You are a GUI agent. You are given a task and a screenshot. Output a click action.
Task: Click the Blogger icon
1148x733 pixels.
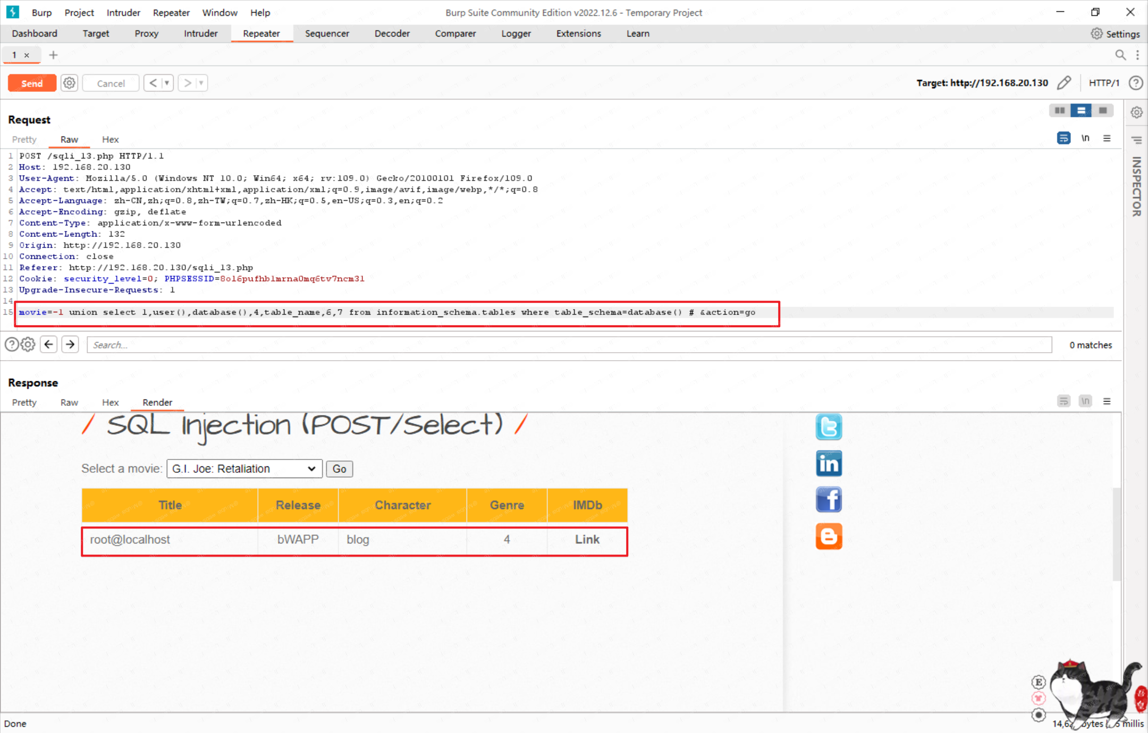pyautogui.click(x=829, y=536)
